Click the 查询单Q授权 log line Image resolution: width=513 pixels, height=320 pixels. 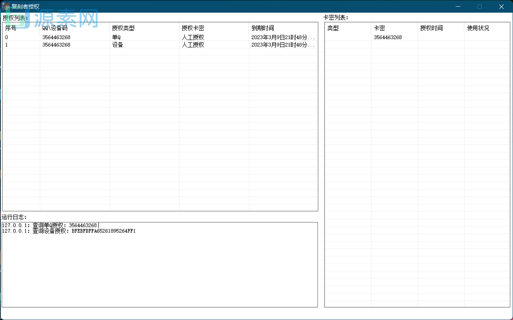pos(49,225)
